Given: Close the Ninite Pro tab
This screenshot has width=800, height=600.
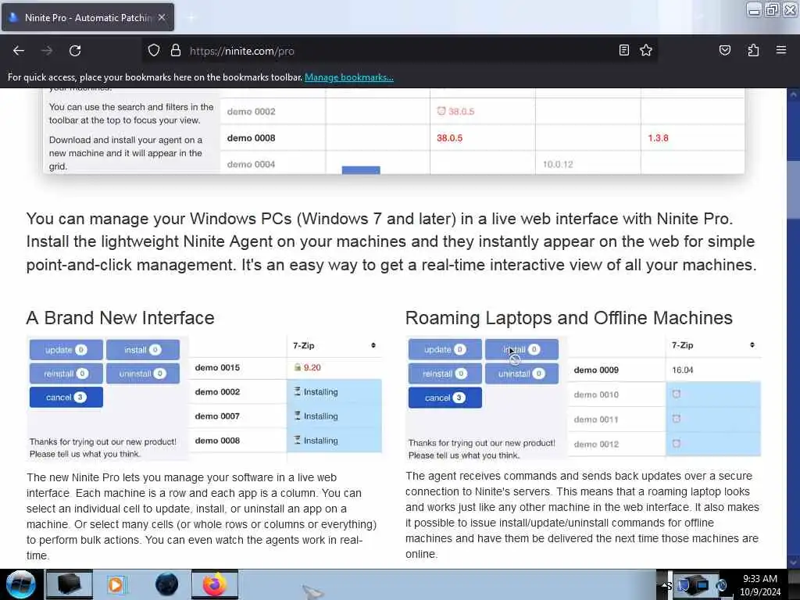Looking at the screenshot, I should tap(162, 17).
